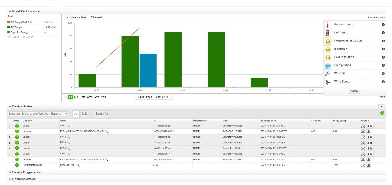
Task: Click blue Expc. PV Energy swatch
Action: [9, 32]
